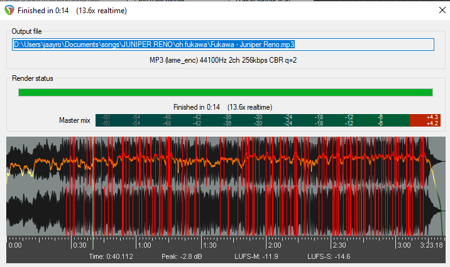The image size is (450, 267).
Task: Click the 1:30 timeline marker
Action: 209,246
